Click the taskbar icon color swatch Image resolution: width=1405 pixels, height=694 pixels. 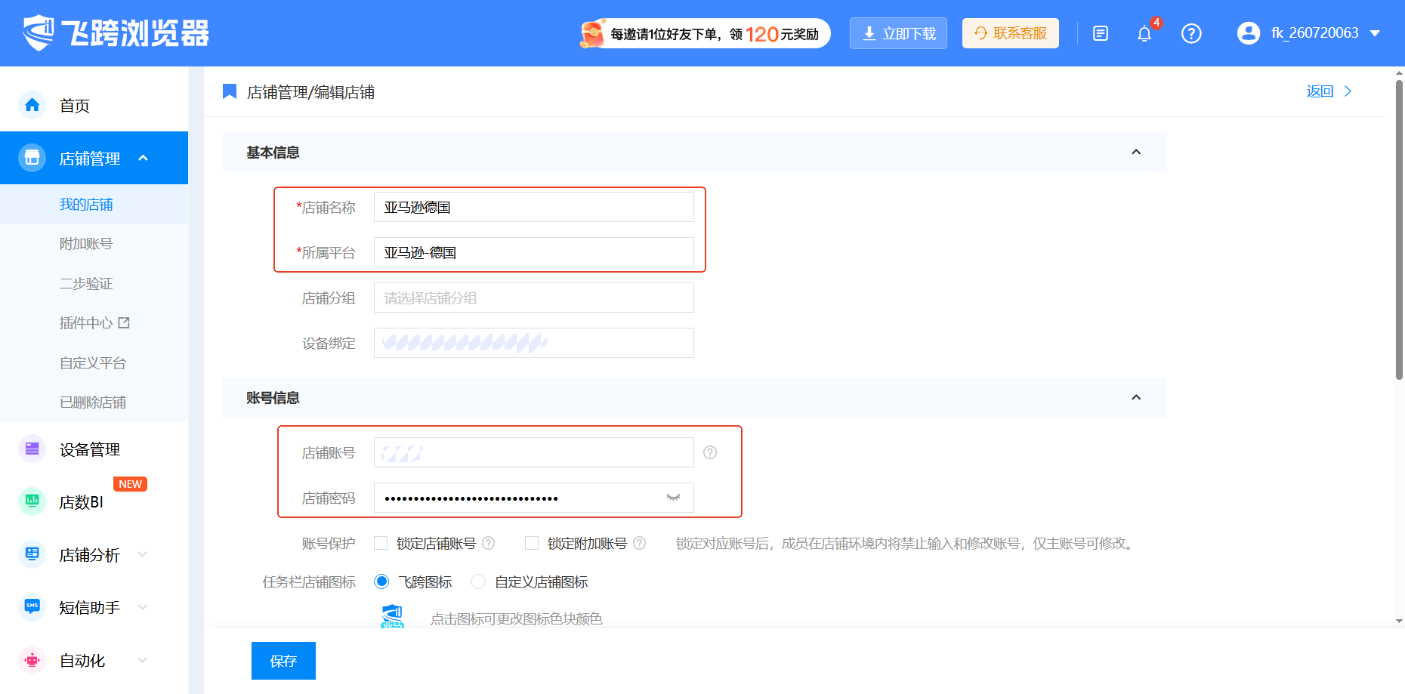[x=393, y=616]
